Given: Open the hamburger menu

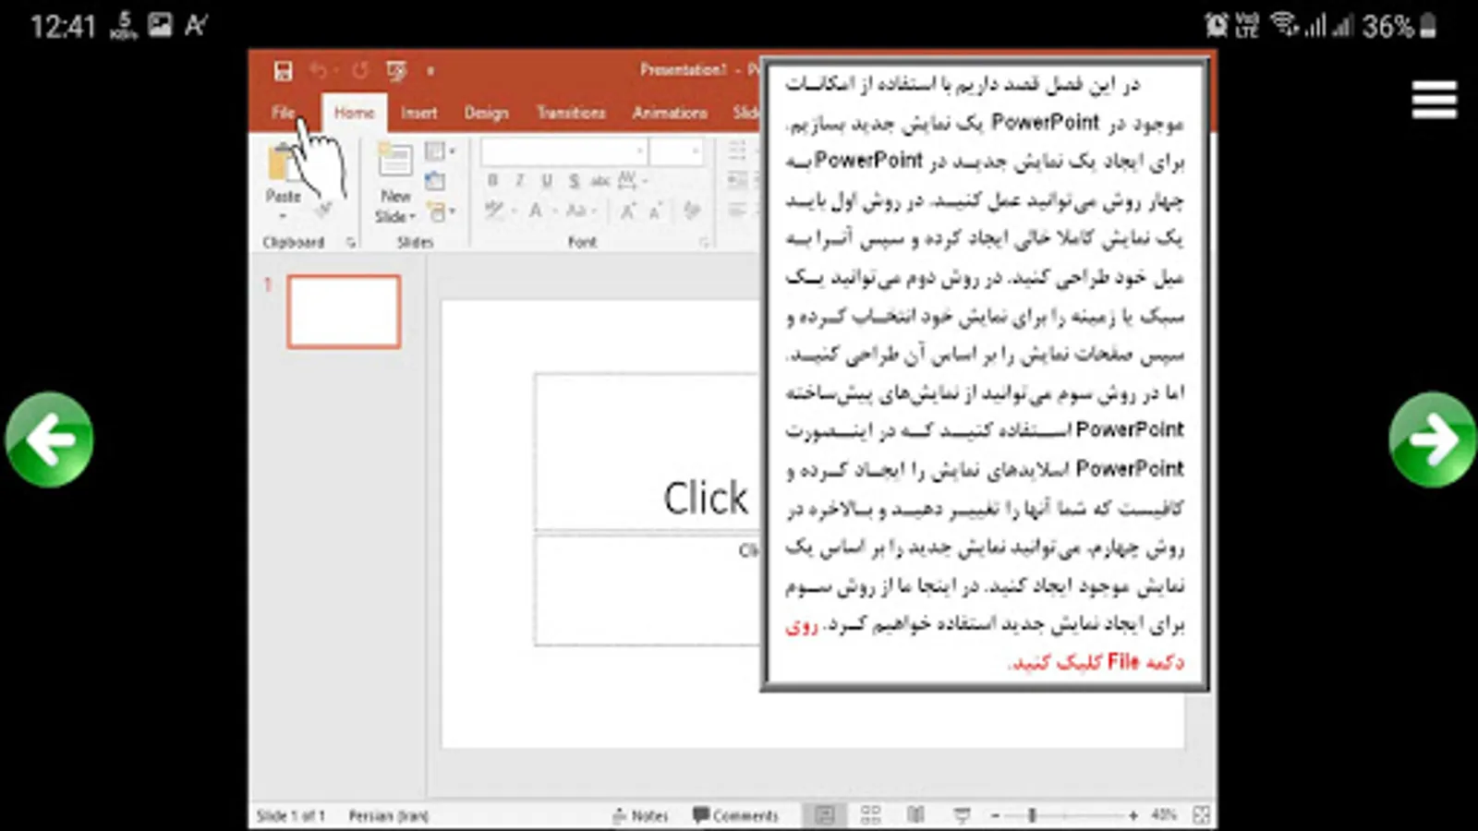Looking at the screenshot, I should [x=1434, y=100].
